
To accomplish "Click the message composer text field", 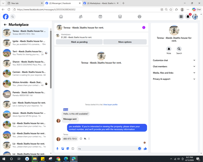I will click(x=108, y=149).
